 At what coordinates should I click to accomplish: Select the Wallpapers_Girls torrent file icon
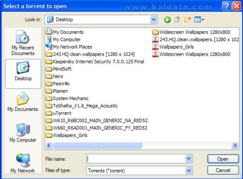pos(155,46)
